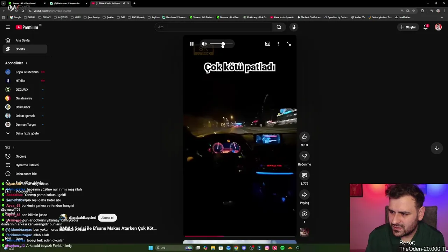Toggle closed captions on the Short
This screenshot has width=448, height=252.
coord(268,44)
